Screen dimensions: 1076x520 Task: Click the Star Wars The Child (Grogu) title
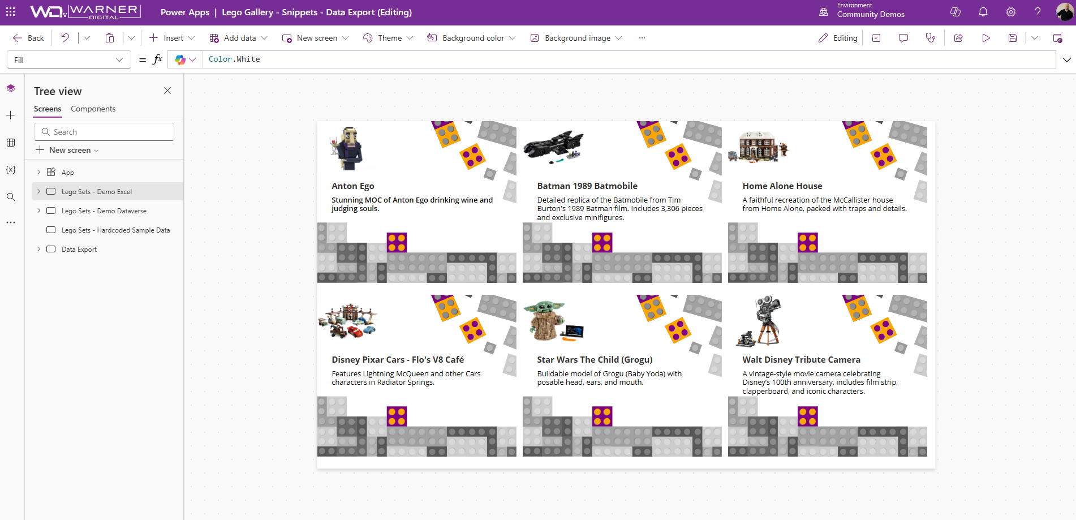point(595,360)
